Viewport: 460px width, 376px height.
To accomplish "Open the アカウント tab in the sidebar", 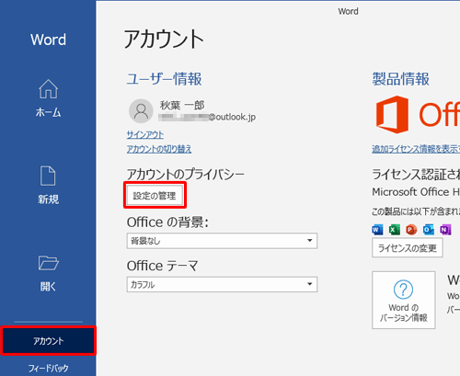I will tap(48, 341).
